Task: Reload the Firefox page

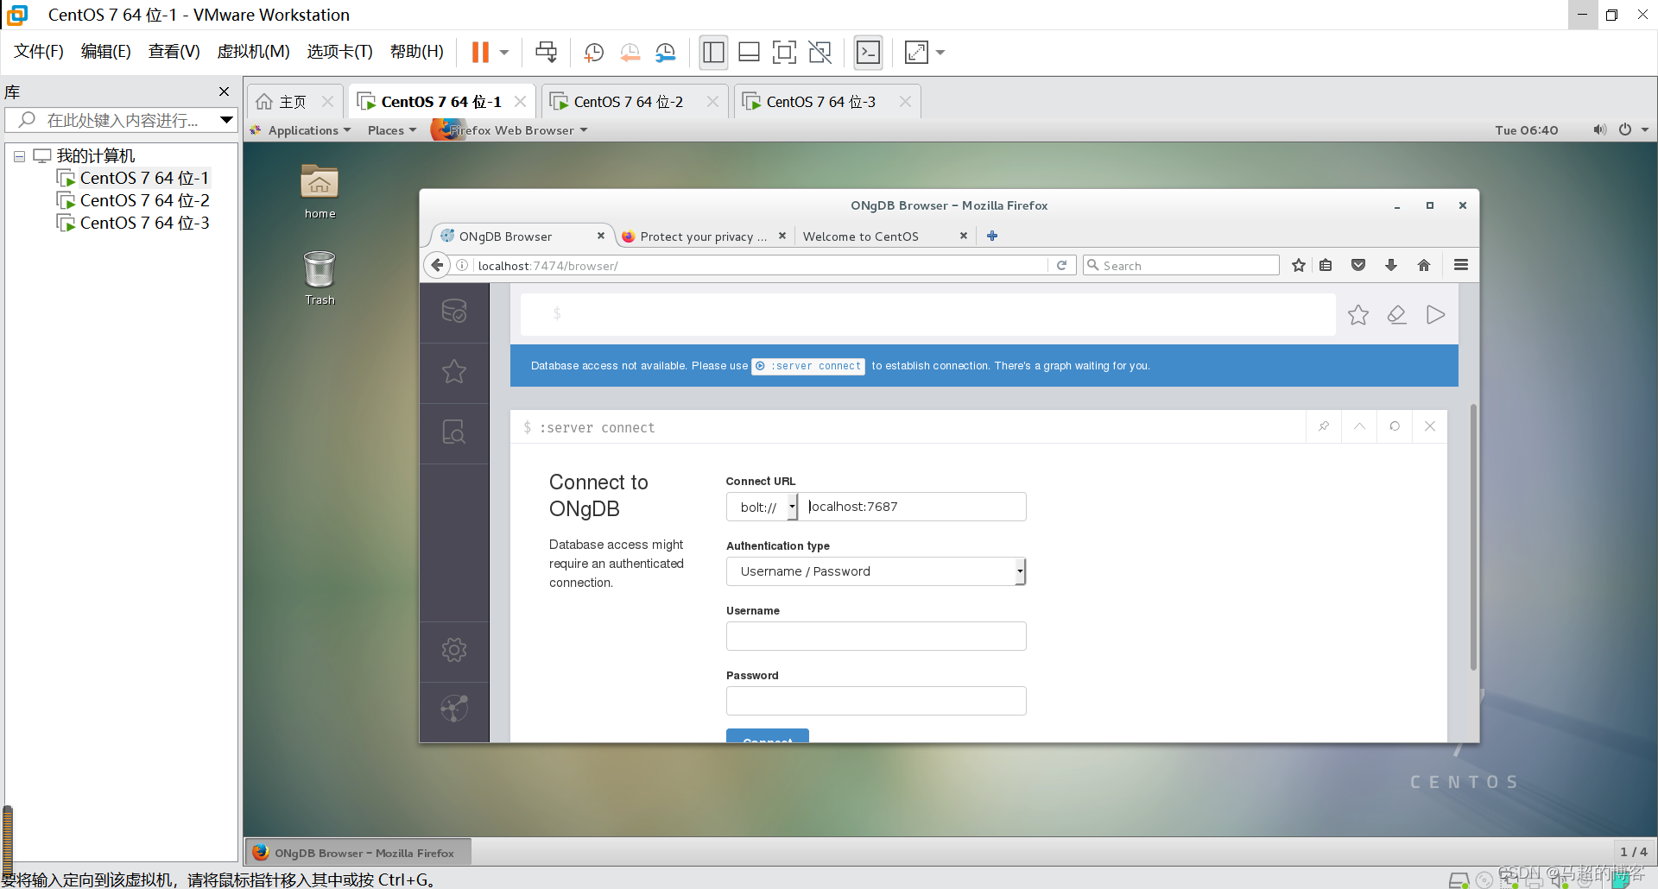Action: (1062, 265)
